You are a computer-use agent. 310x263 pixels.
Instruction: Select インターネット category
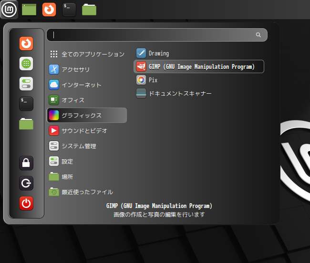87,85
